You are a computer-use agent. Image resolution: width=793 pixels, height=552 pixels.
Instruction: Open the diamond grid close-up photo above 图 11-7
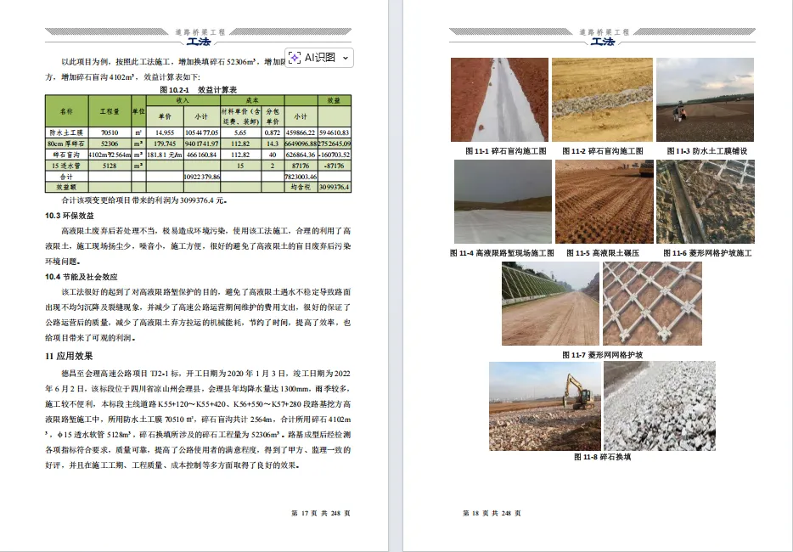[x=652, y=303]
